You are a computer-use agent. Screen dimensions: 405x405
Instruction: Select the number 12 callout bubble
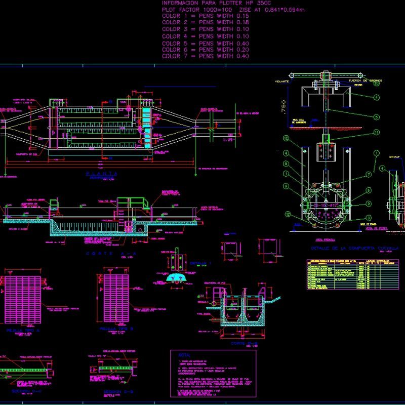(x=286, y=138)
